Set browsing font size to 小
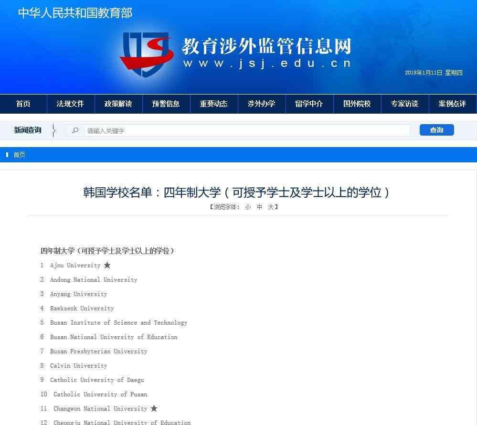The image size is (477, 425). 248,207
